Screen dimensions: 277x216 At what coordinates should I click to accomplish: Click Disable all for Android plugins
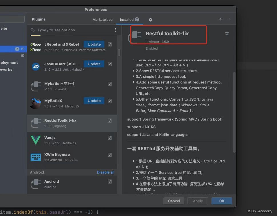105,172
